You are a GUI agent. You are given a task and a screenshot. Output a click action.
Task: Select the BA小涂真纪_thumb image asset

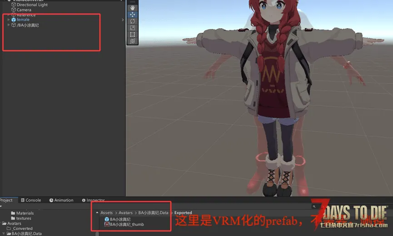(107, 224)
